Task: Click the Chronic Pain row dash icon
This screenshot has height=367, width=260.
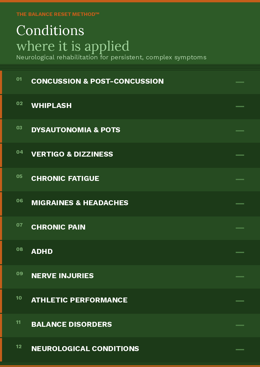Action: (240, 228)
